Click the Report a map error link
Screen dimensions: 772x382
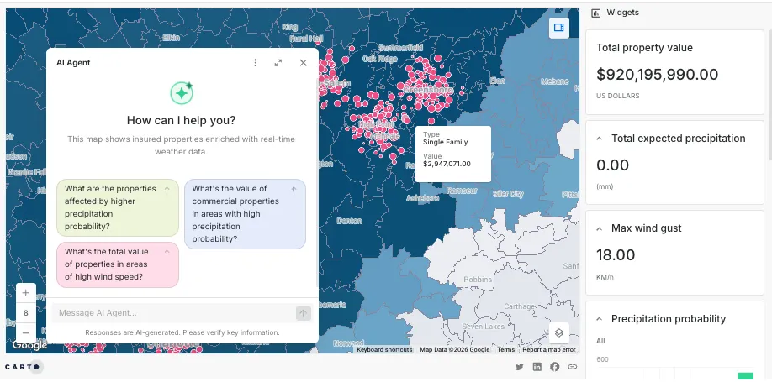click(x=548, y=350)
